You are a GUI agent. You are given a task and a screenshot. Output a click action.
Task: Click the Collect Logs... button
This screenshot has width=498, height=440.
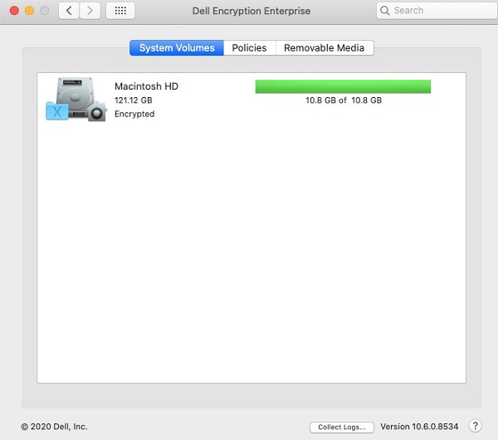(342, 427)
